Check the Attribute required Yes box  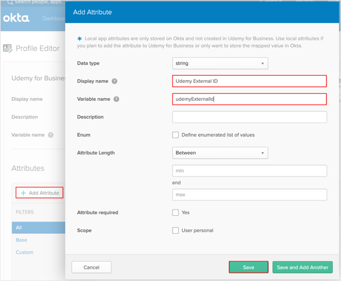pos(175,212)
